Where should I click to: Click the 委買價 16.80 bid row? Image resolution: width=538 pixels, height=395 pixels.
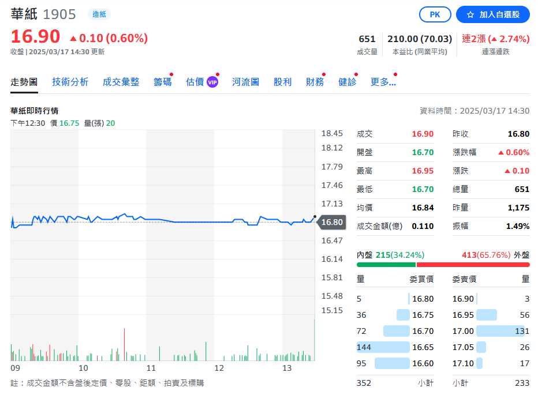coord(395,299)
